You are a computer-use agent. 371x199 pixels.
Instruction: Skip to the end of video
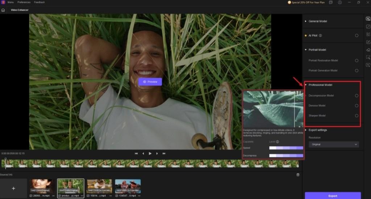tap(164, 153)
